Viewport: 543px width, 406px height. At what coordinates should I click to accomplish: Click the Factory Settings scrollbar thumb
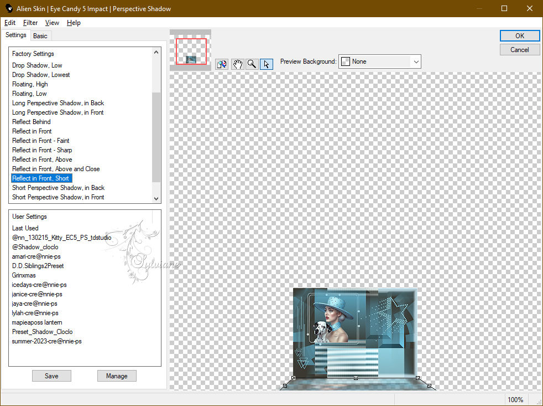click(x=156, y=137)
